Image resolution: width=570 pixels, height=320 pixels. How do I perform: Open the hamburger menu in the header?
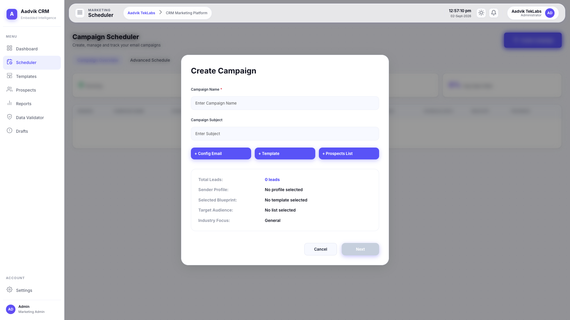coord(80,13)
